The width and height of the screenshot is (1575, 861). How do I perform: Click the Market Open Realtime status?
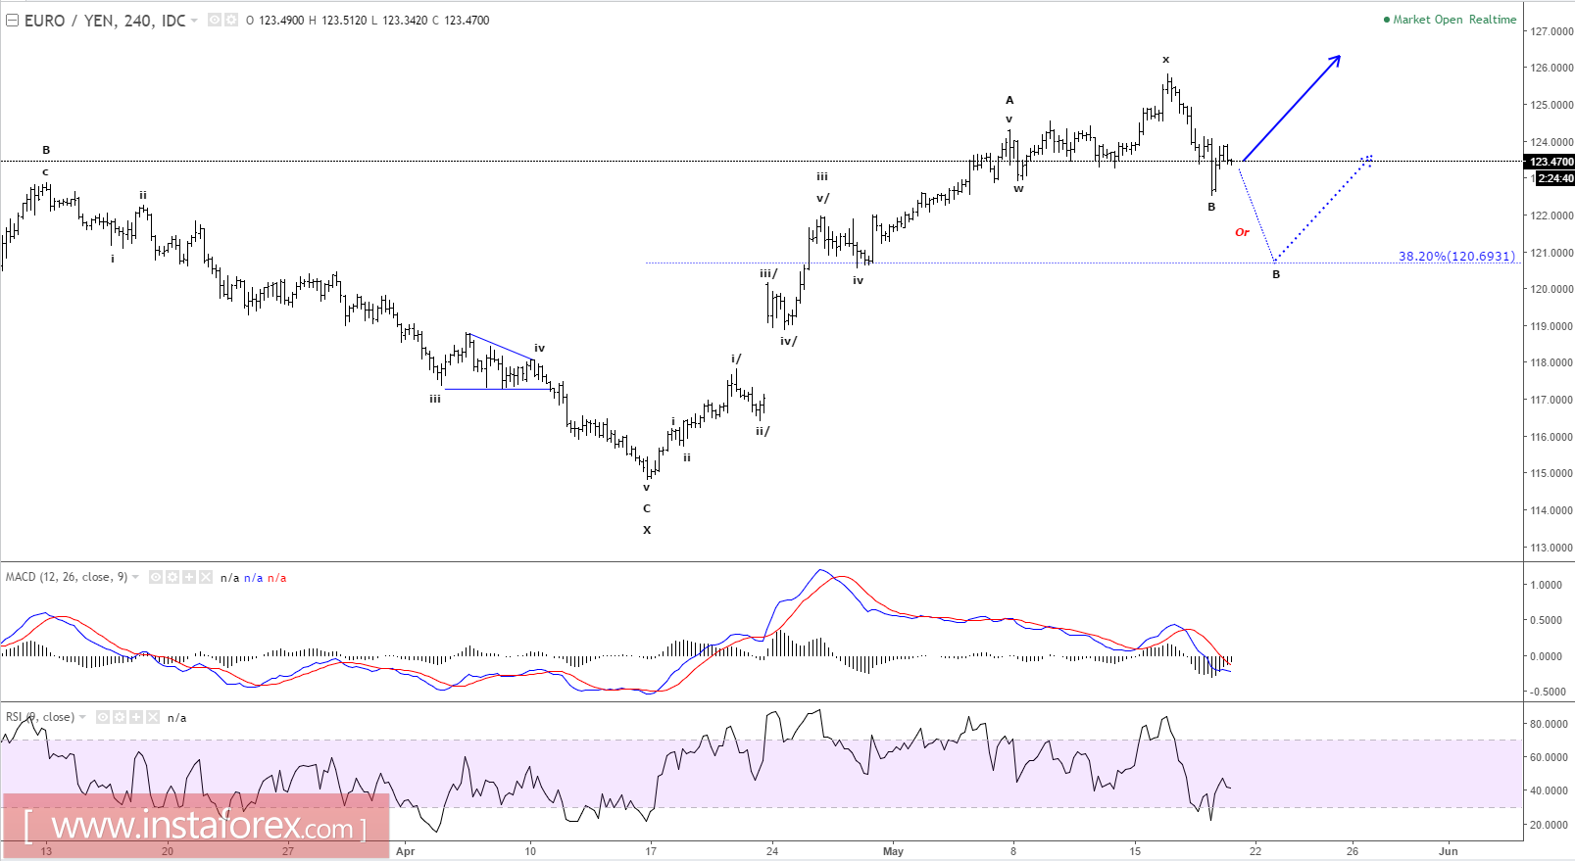pos(1450,20)
